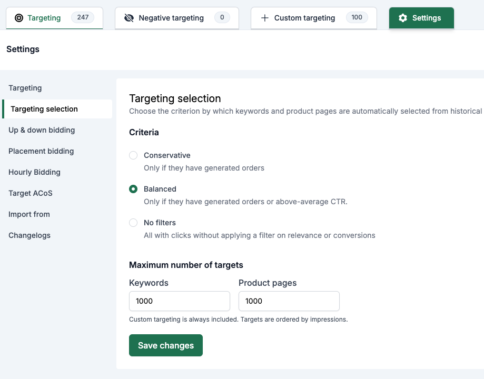Open the Targeting tab

[x=54, y=18]
